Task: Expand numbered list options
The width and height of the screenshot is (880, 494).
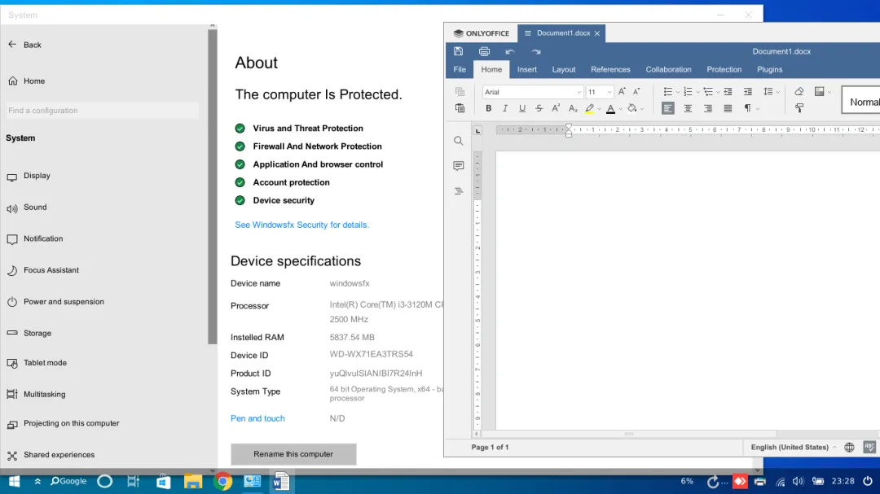Action: [x=697, y=93]
